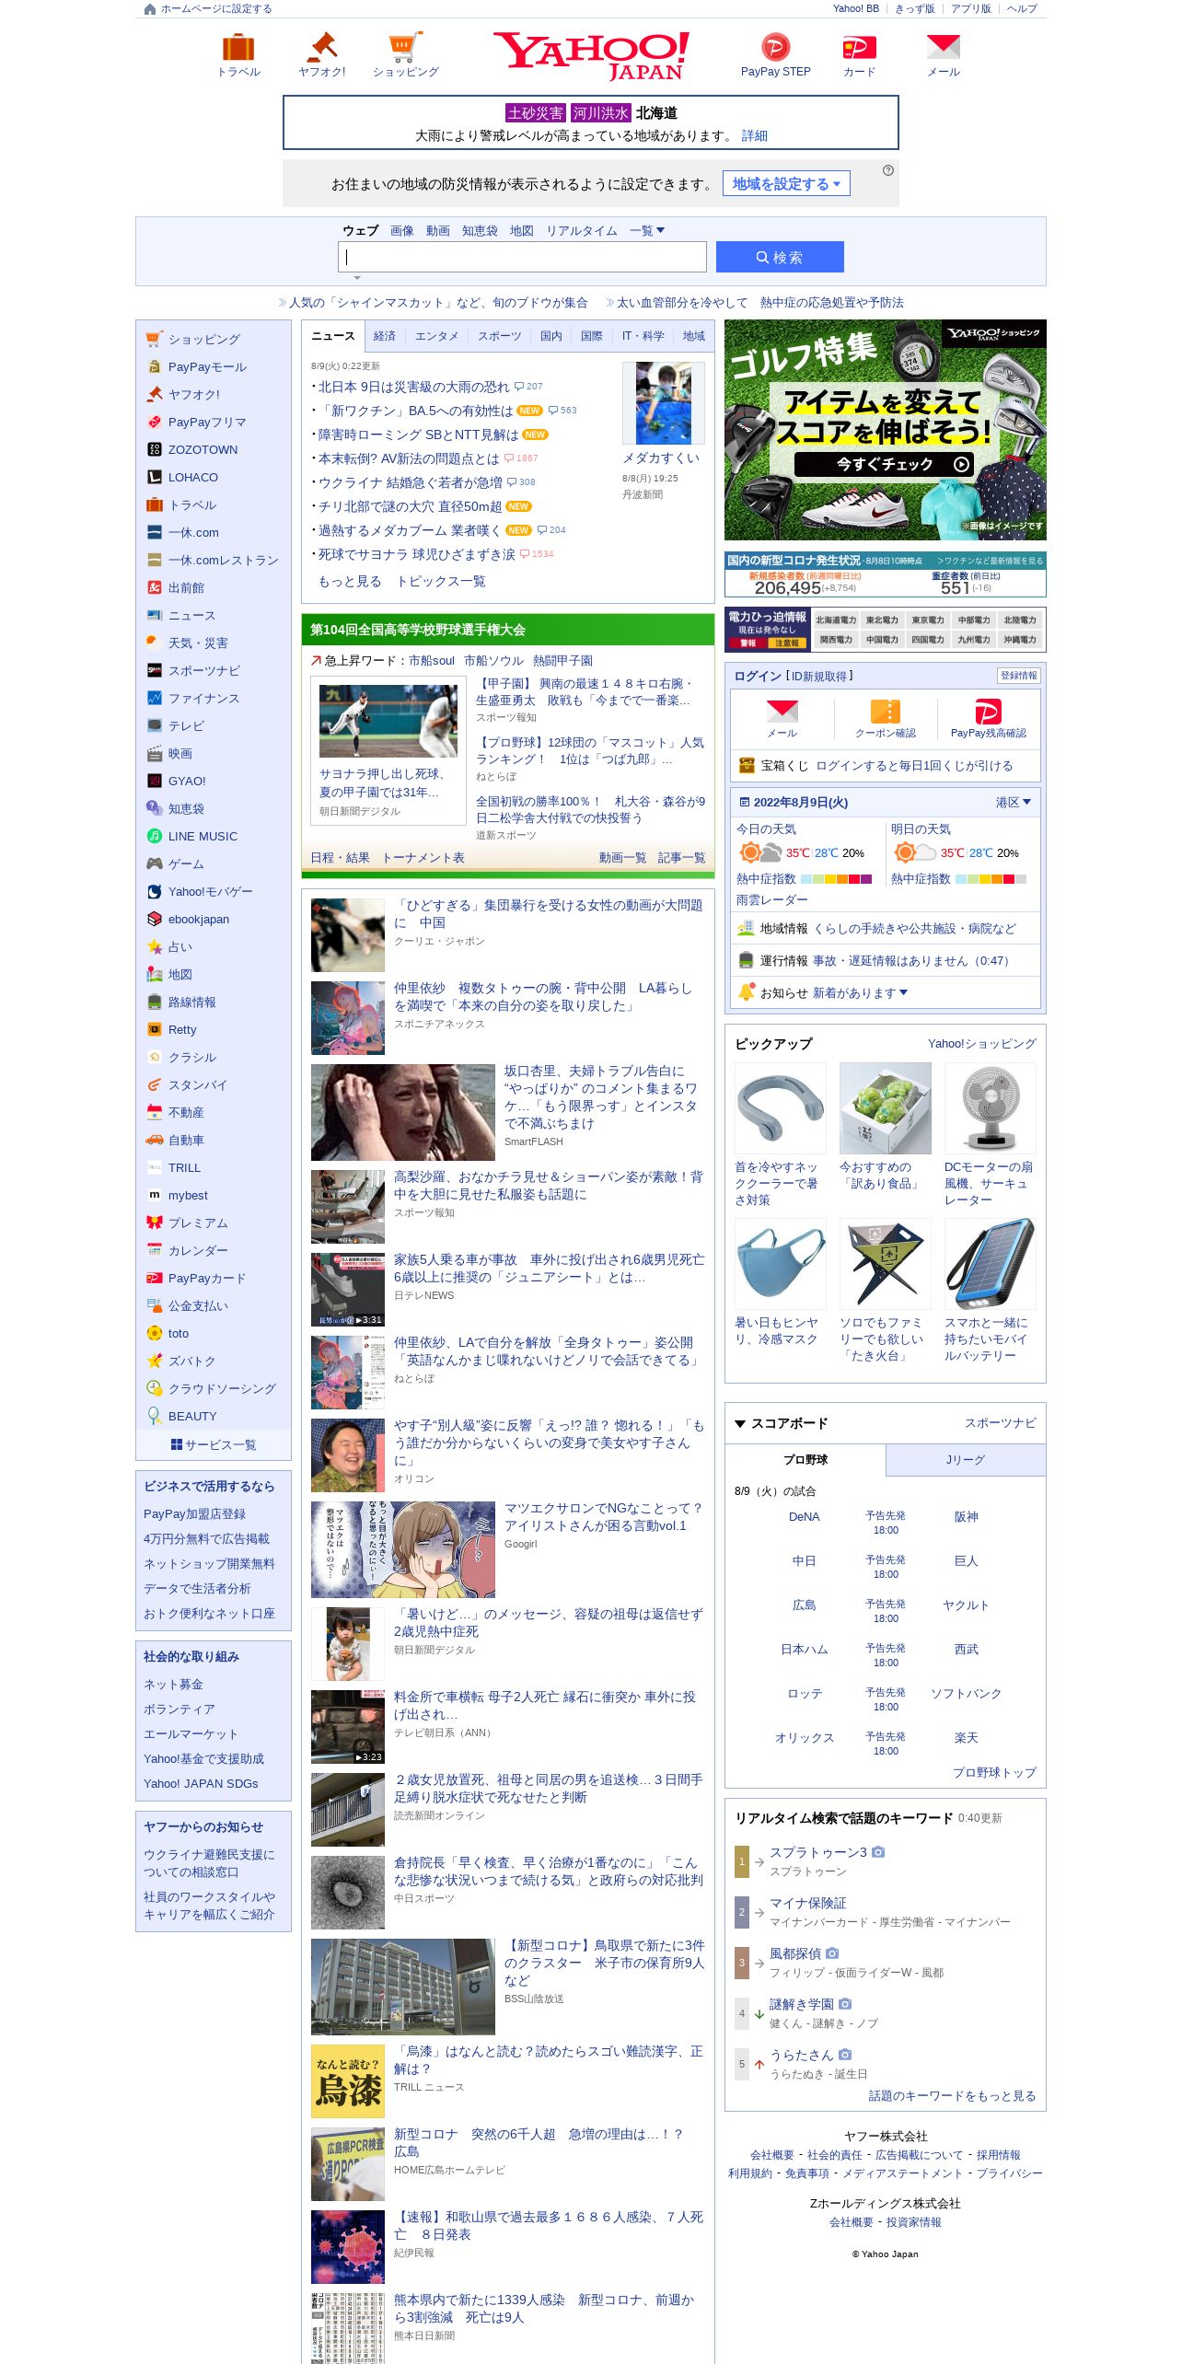This screenshot has height=2364, width=1182.
Task: Open the トーナメント表 link
Action: (423, 857)
